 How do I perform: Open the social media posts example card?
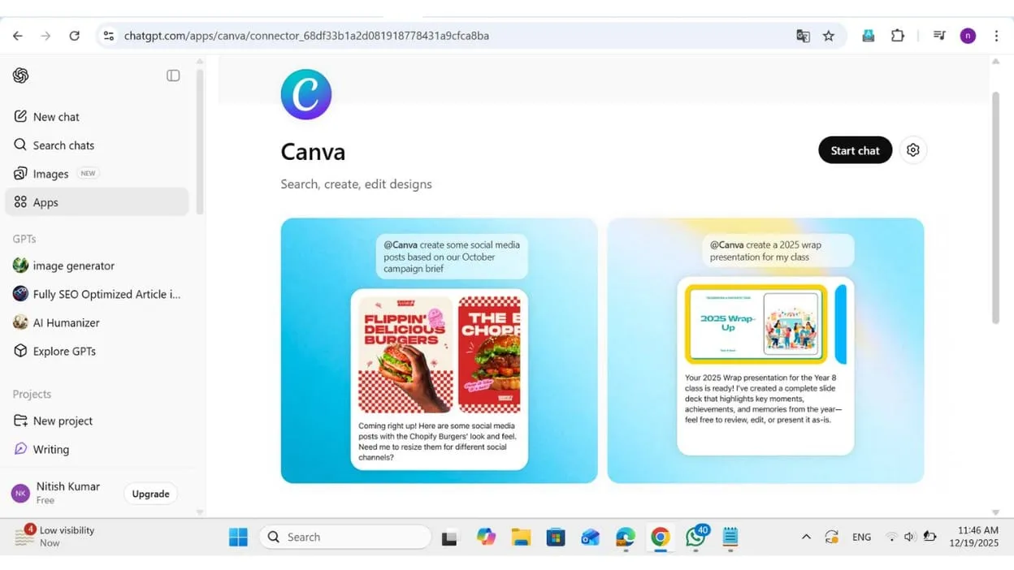coord(439,350)
